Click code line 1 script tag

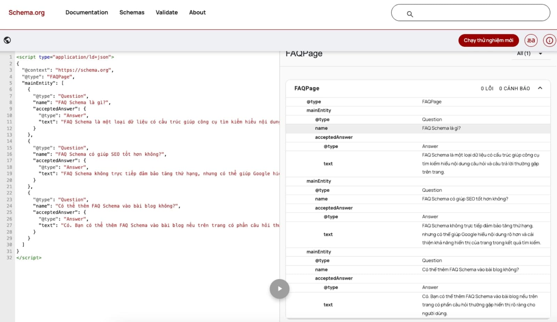click(65, 57)
